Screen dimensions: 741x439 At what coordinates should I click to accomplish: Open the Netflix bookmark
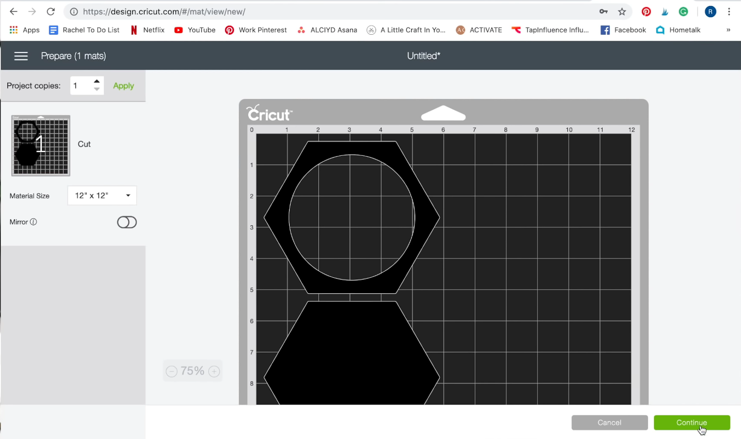[x=148, y=30]
